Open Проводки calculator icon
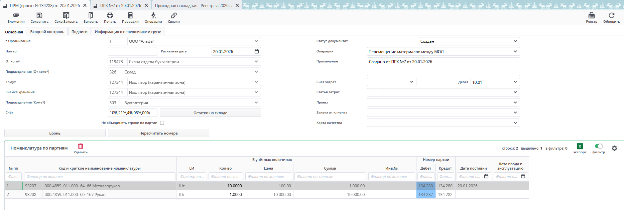The height and width of the screenshot is (210, 624). (x=130, y=16)
